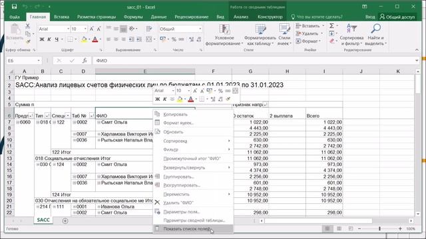The image size is (426, 239).
Task: Open ribbon font size dropdown showing 10
Action: pos(85,29)
